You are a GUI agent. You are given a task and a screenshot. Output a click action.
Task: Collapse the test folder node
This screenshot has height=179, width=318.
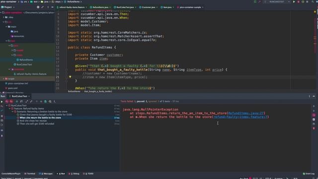click(6, 41)
